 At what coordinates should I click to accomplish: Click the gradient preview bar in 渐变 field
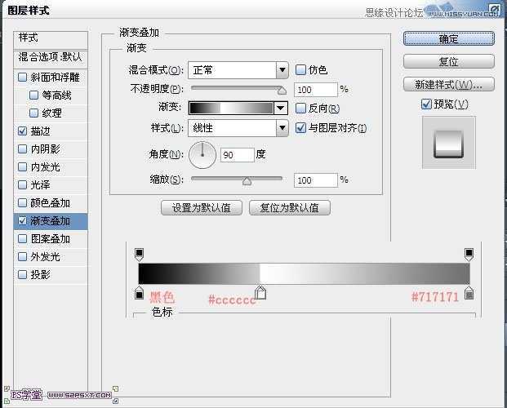pyautogui.click(x=231, y=108)
